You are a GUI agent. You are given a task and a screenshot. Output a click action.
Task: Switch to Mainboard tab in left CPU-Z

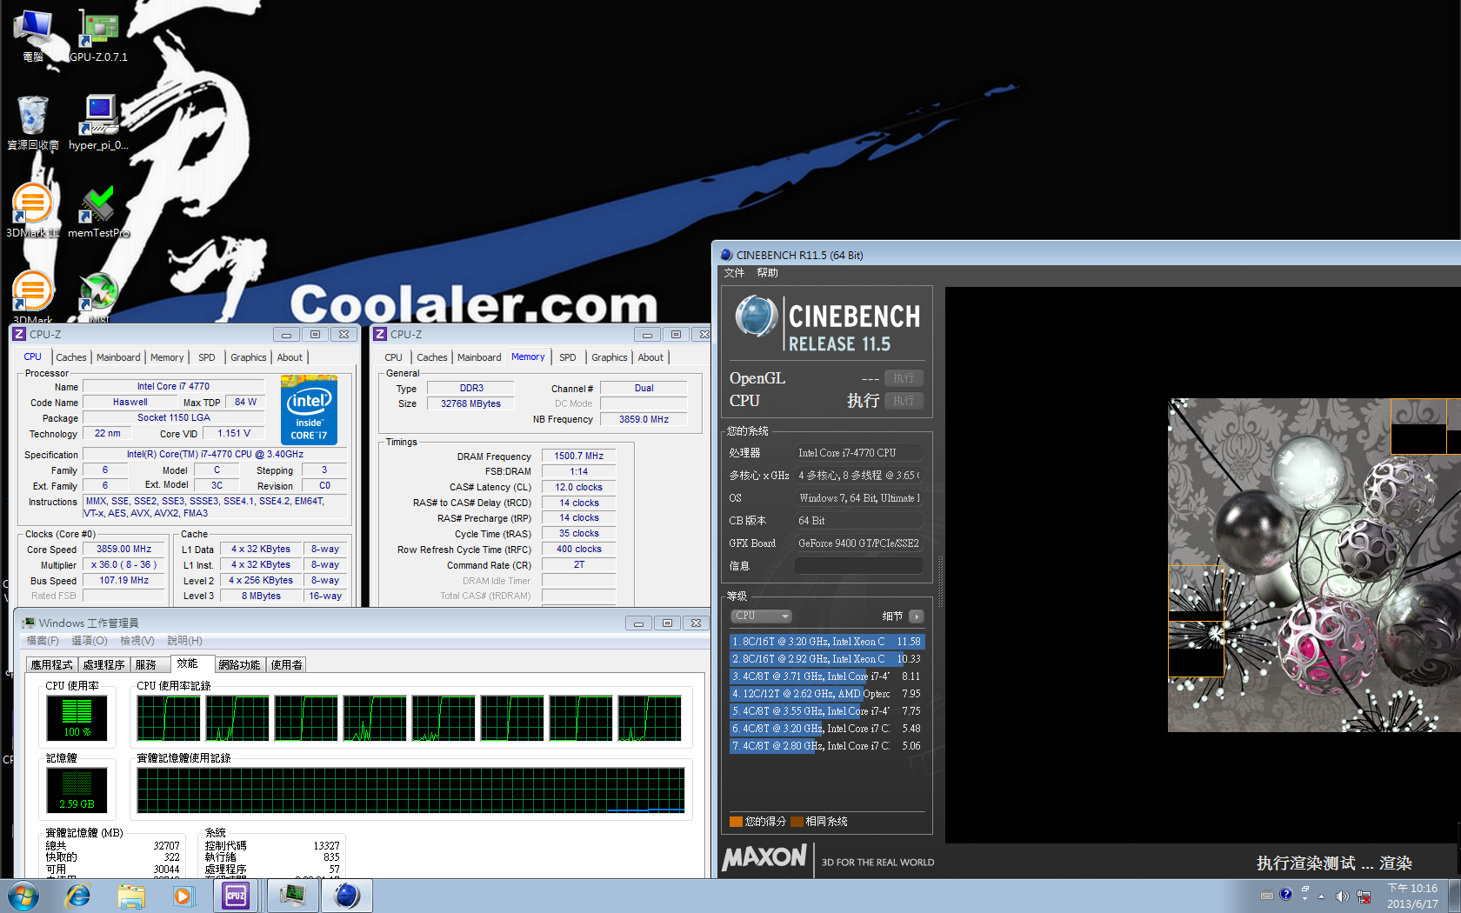118,357
